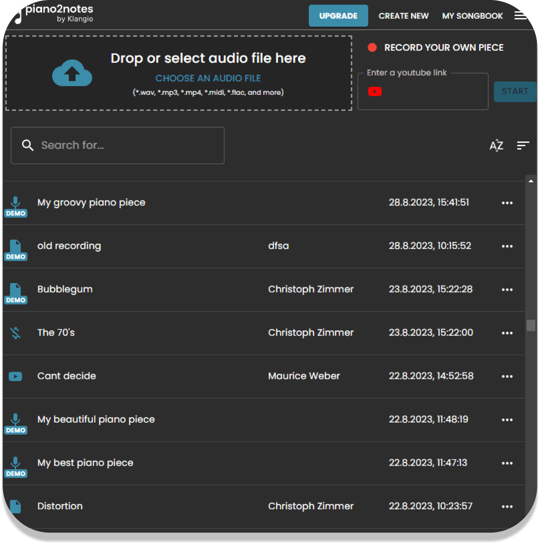Click the UPGRADE button
540x544 pixels.
point(338,16)
